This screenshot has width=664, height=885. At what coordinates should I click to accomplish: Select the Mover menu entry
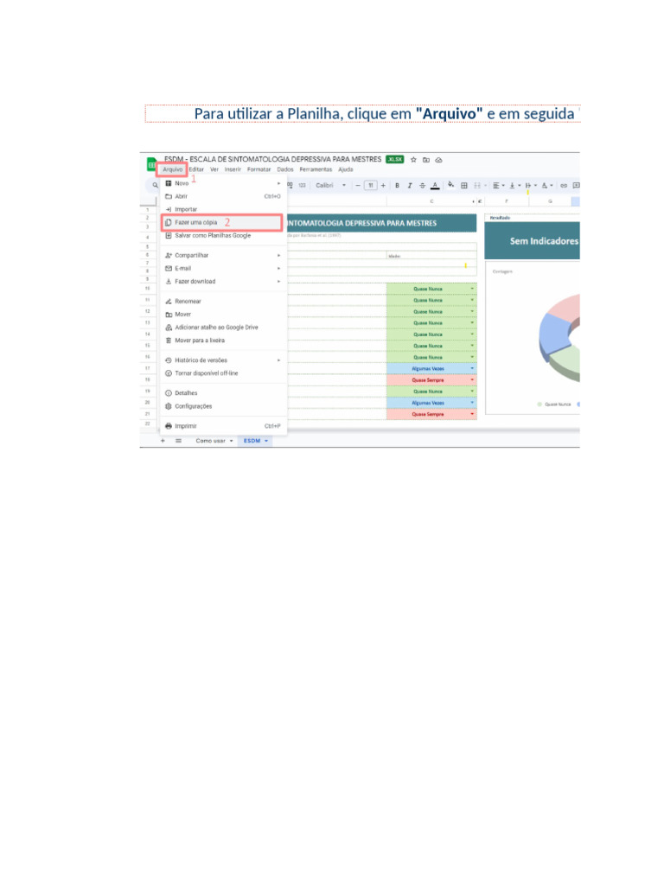223,315
